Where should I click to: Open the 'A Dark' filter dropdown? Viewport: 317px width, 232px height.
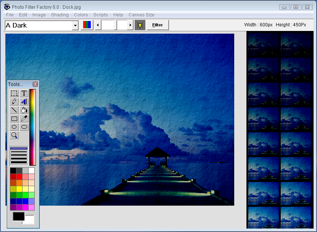pyautogui.click(x=42, y=25)
